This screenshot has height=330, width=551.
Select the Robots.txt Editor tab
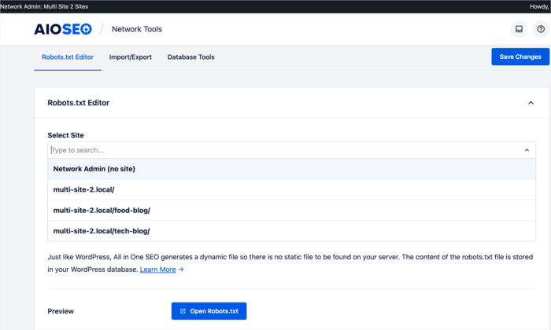[68, 57]
